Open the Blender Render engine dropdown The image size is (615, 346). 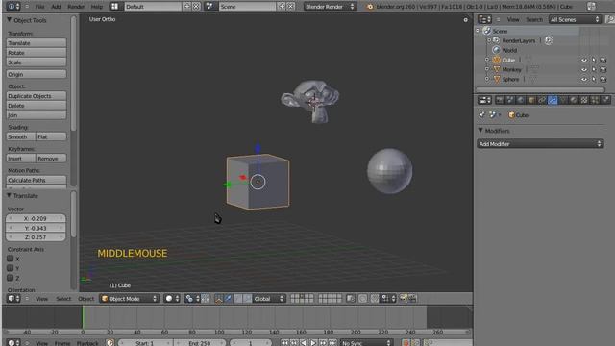coord(330,7)
